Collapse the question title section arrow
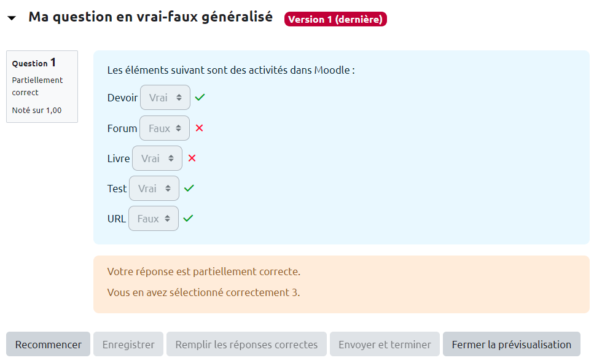The image size is (594, 363). (12, 18)
